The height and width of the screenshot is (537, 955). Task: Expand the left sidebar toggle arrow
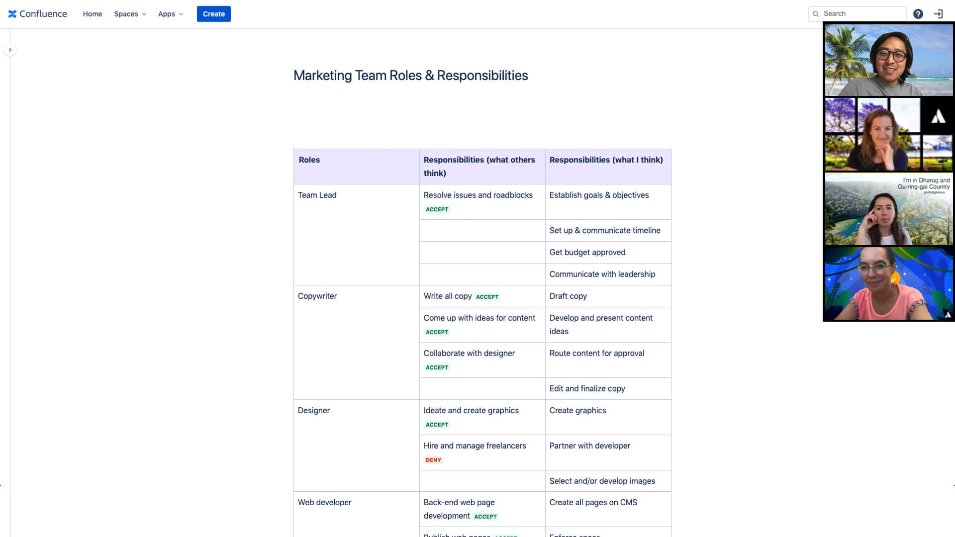pos(9,50)
